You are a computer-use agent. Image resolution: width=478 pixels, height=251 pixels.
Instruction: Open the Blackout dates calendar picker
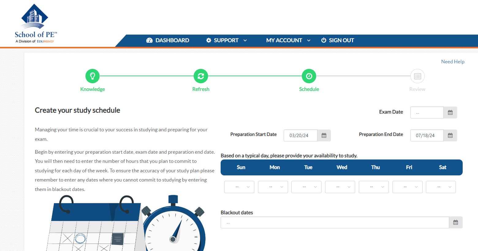(x=456, y=223)
